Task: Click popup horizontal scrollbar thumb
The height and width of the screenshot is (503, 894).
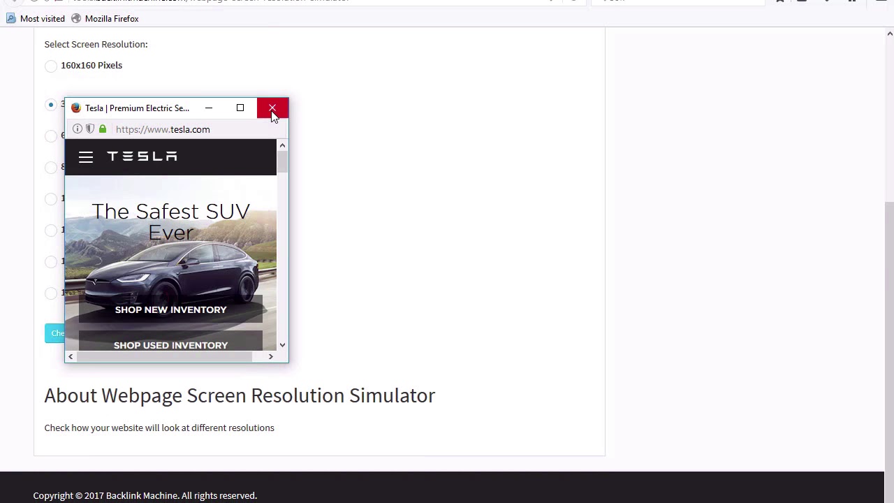Action: coord(164,356)
